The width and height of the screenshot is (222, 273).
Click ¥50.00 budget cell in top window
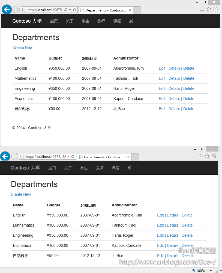point(54,109)
